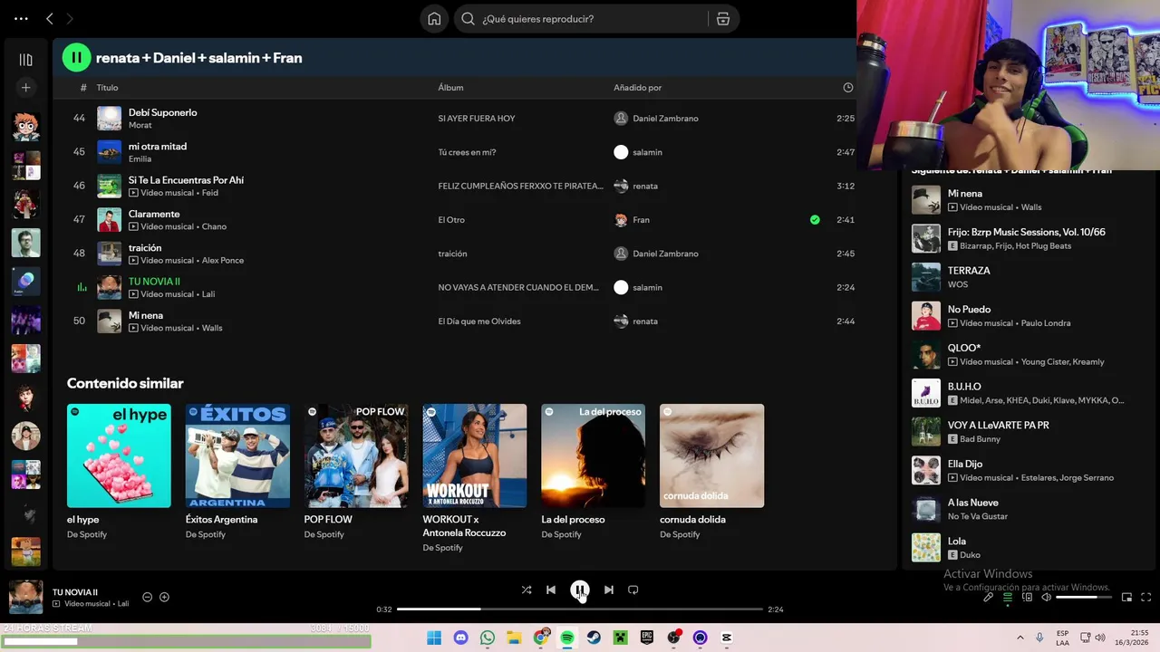Sort by the Añadido por column header

pos(637,88)
